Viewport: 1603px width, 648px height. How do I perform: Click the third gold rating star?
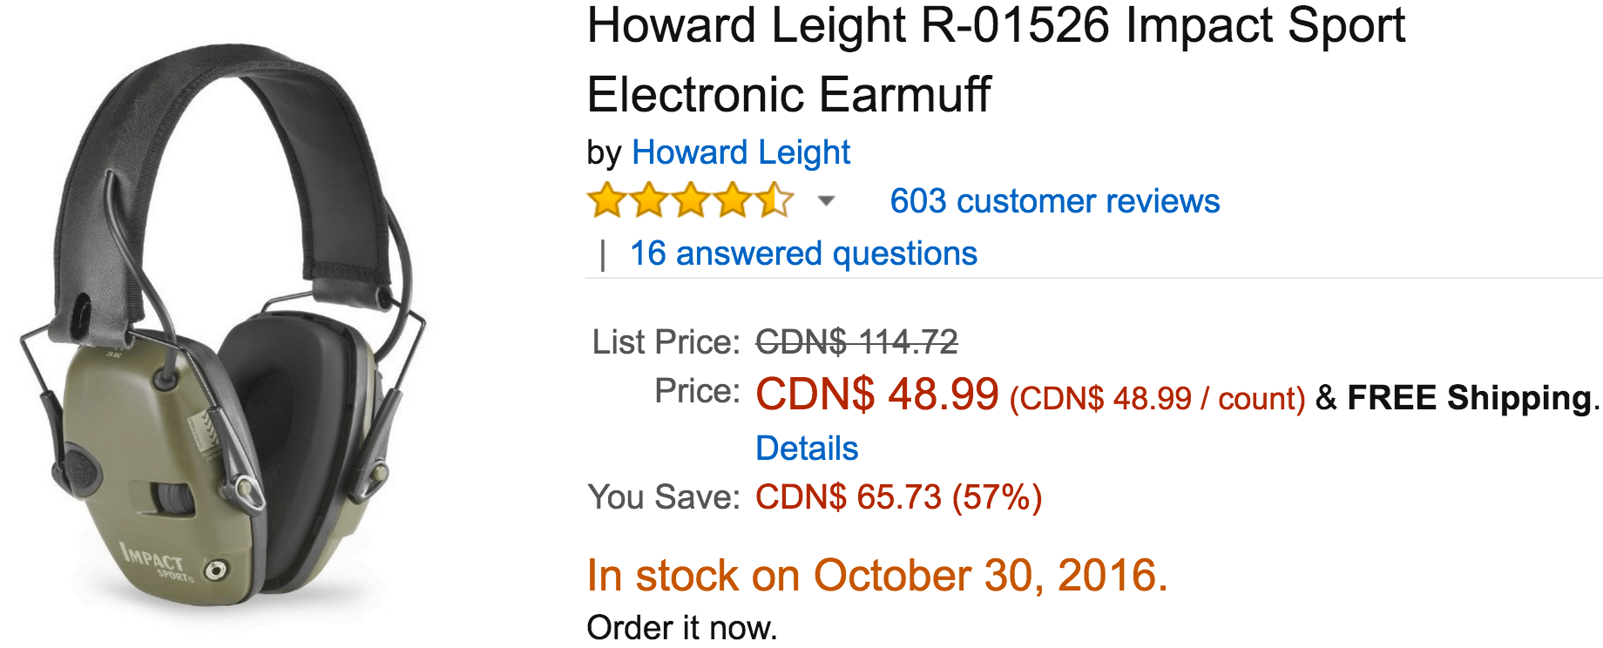point(691,200)
